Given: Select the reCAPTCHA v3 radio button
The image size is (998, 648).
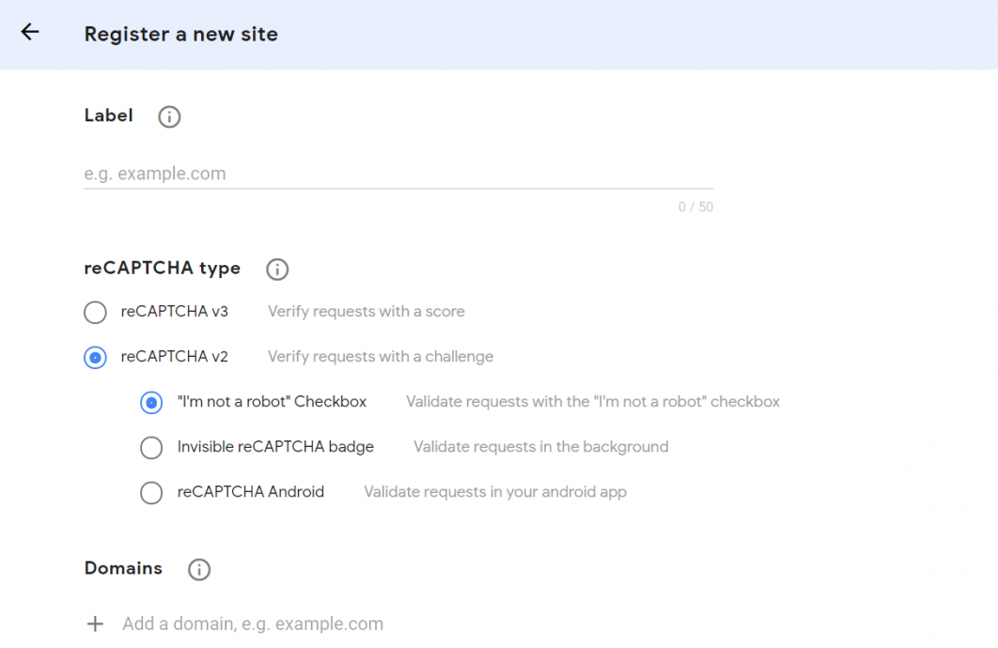Looking at the screenshot, I should (94, 312).
